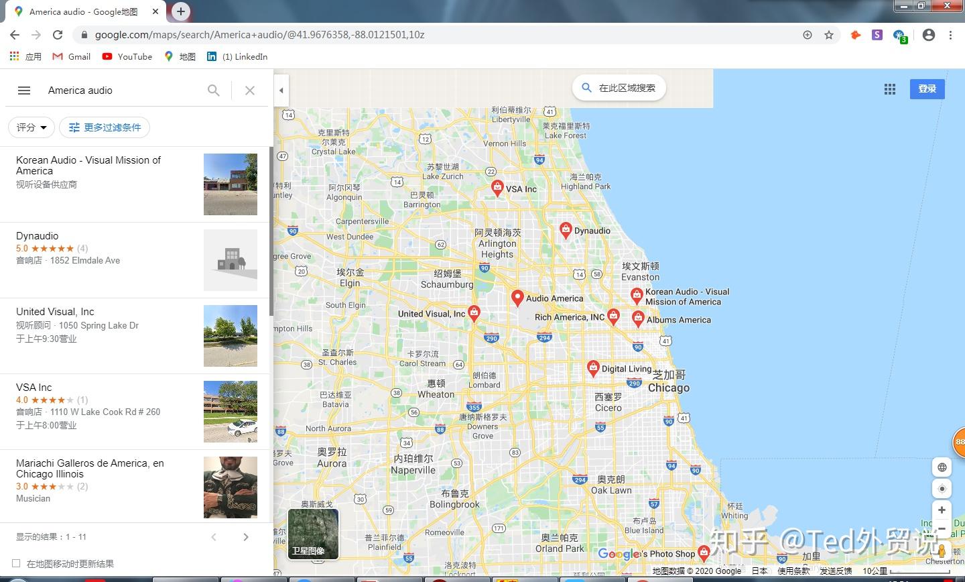
Task: Click the 在此区域搜索 button
Action: [619, 88]
